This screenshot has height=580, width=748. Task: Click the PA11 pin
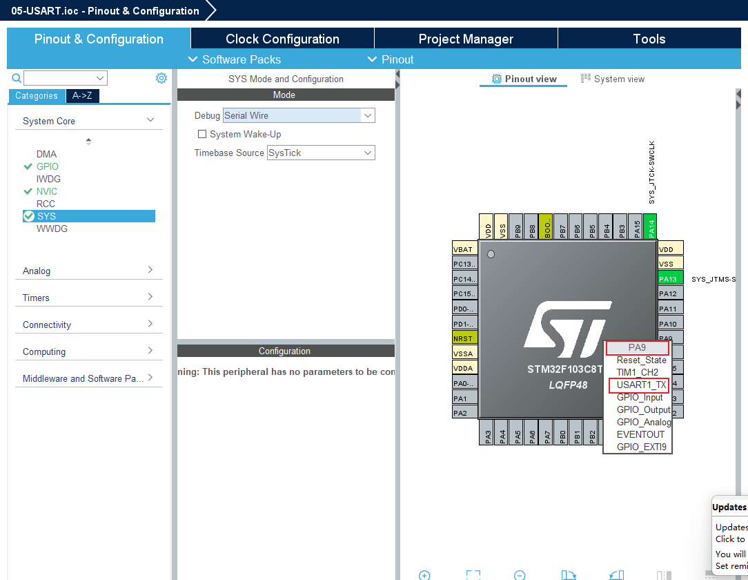(670, 309)
